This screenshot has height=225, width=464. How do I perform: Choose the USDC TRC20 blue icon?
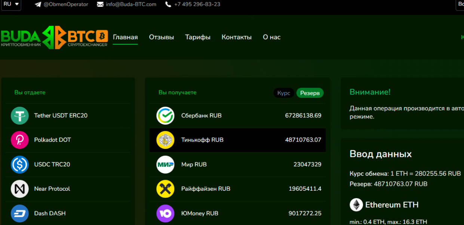(x=20, y=165)
